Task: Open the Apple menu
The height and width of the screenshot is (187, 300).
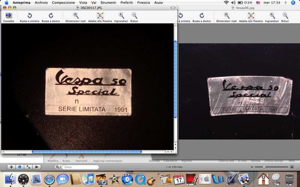Action: [6, 3]
